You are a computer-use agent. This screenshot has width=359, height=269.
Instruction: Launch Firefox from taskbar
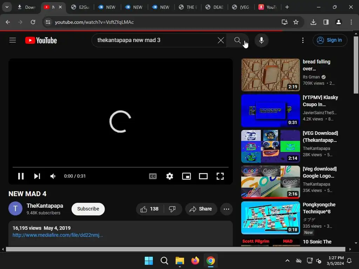(195, 261)
